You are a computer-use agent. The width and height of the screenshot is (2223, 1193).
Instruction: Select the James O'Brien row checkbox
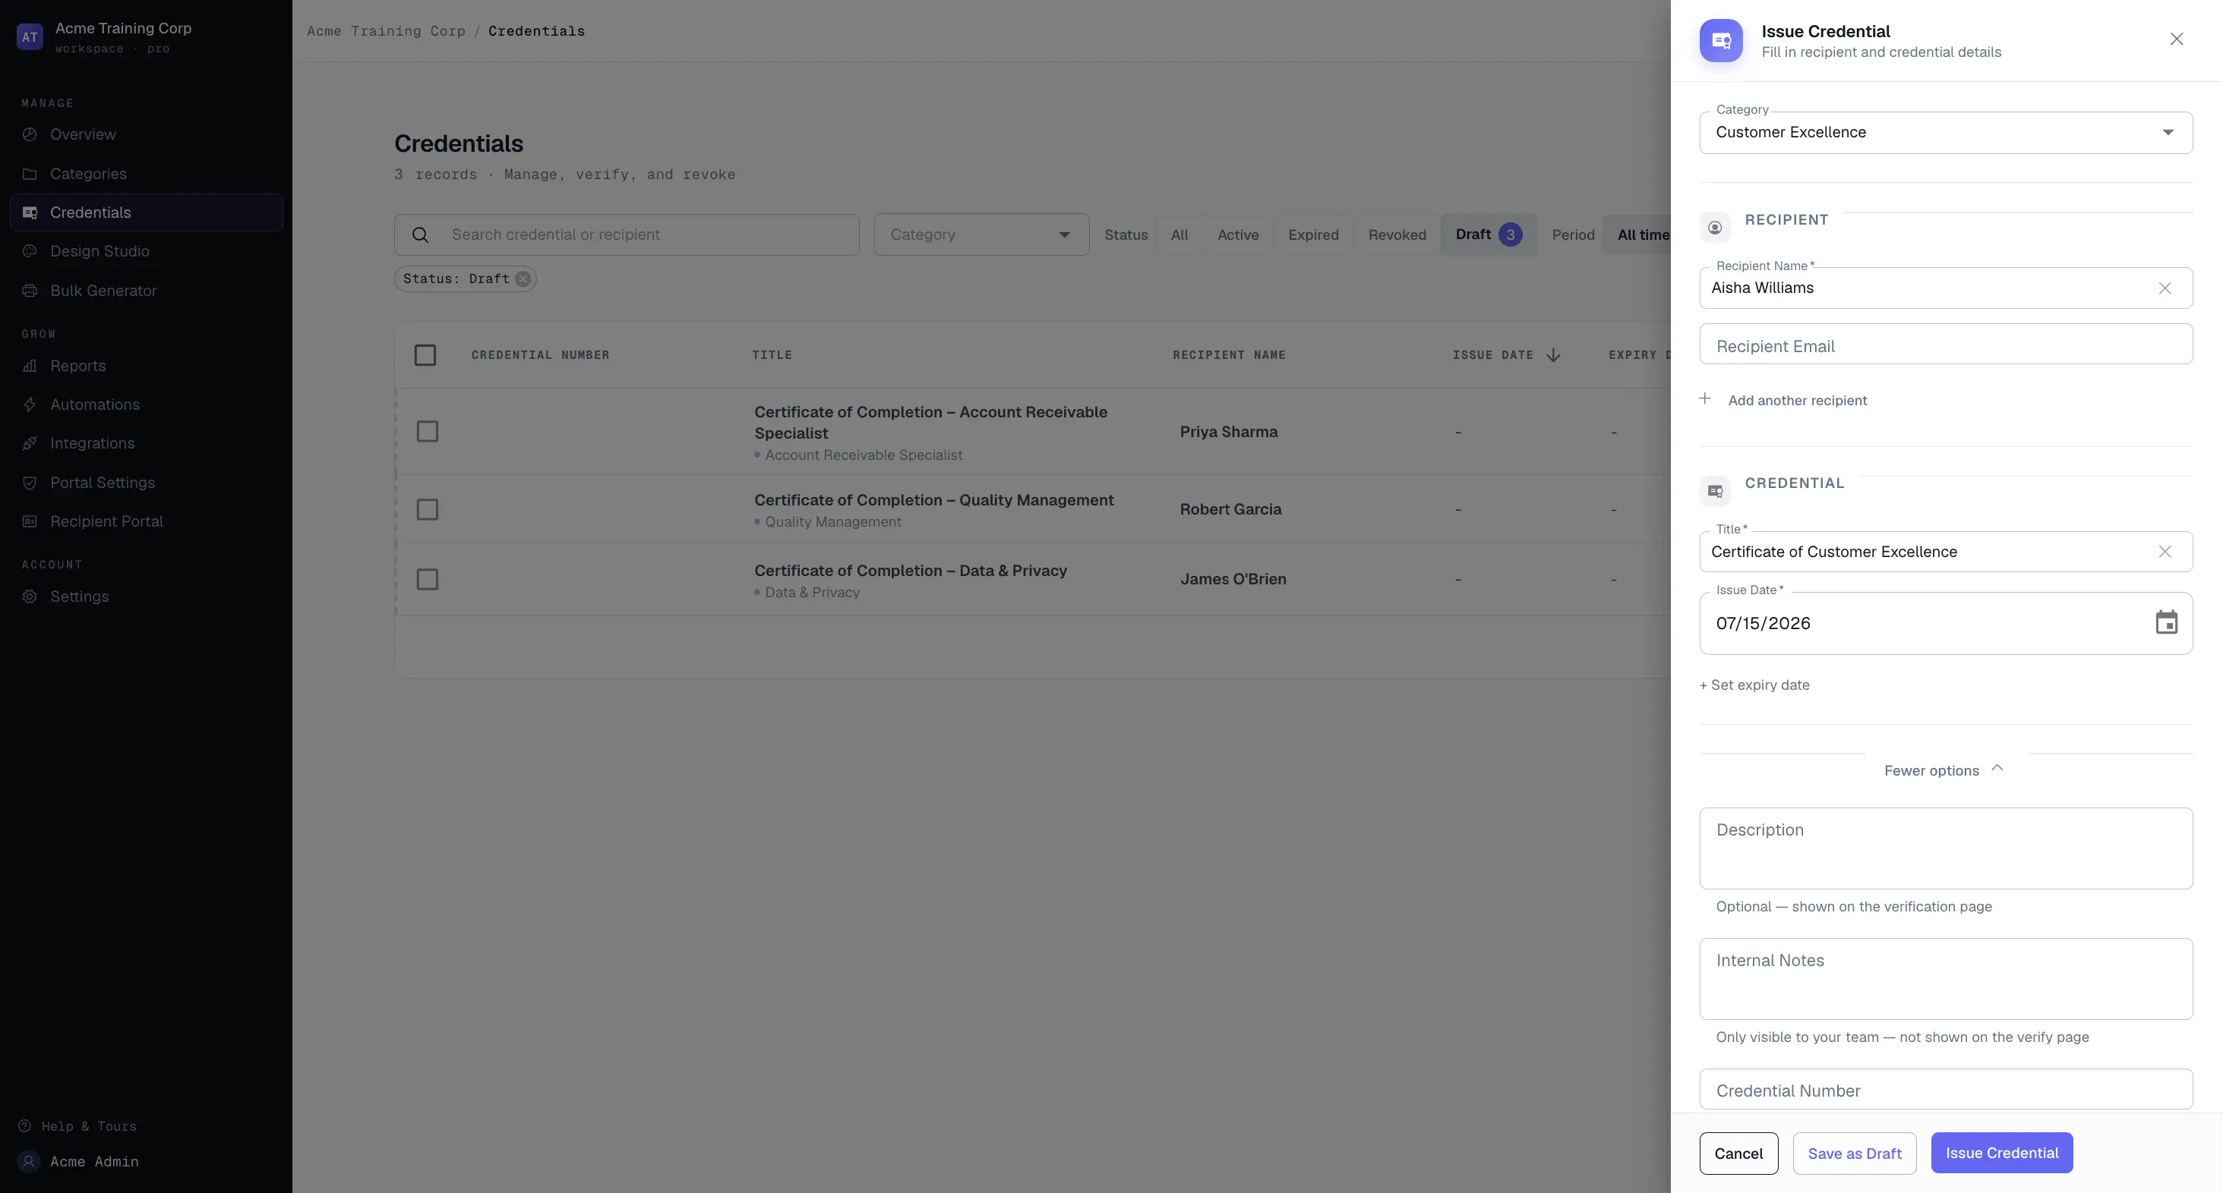[427, 580]
